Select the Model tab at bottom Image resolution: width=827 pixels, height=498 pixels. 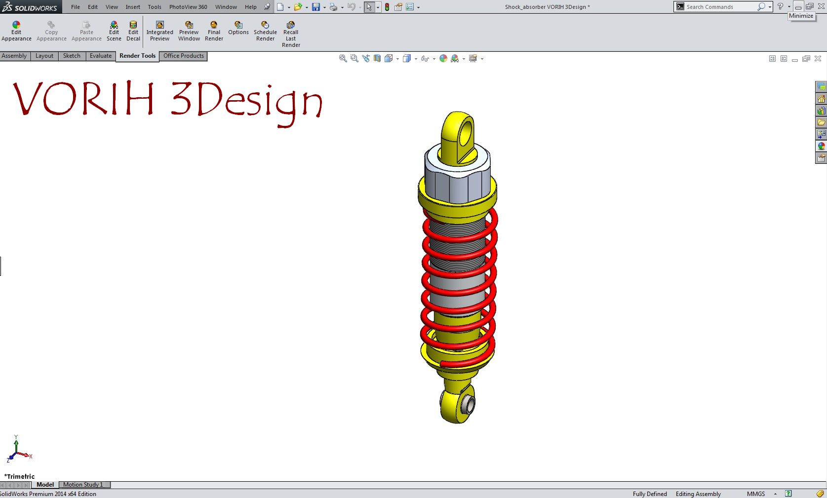[x=45, y=485]
